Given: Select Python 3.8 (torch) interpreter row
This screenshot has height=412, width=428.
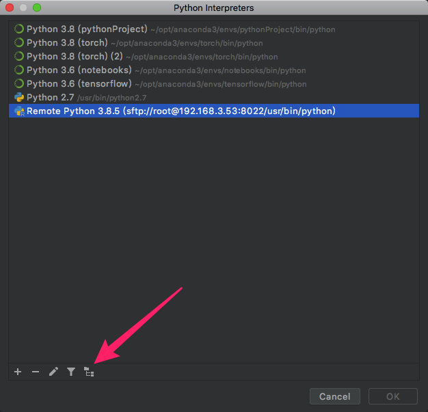Looking at the screenshot, I should [x=214, y=42].
